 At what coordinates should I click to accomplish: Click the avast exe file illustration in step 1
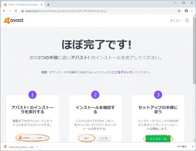pyautogui.click(x=32, y=138)
